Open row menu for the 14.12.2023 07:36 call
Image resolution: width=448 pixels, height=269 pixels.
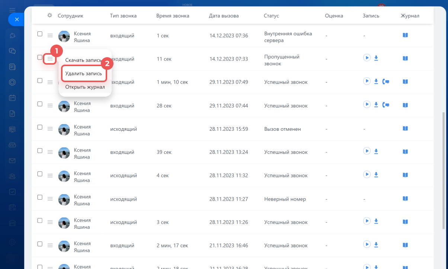[x=50, y=35]
